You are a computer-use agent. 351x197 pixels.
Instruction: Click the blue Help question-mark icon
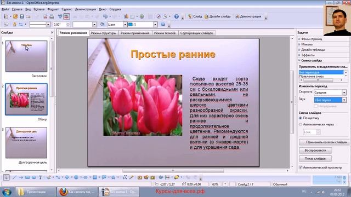point(177,16)
